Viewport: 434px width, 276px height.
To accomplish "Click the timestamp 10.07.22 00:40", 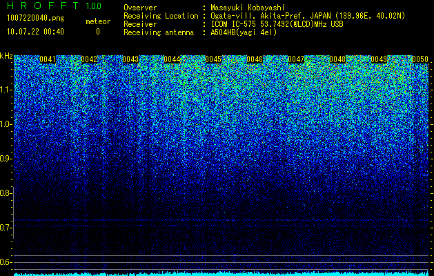I will pyautogui.click(x=35, y=32).
